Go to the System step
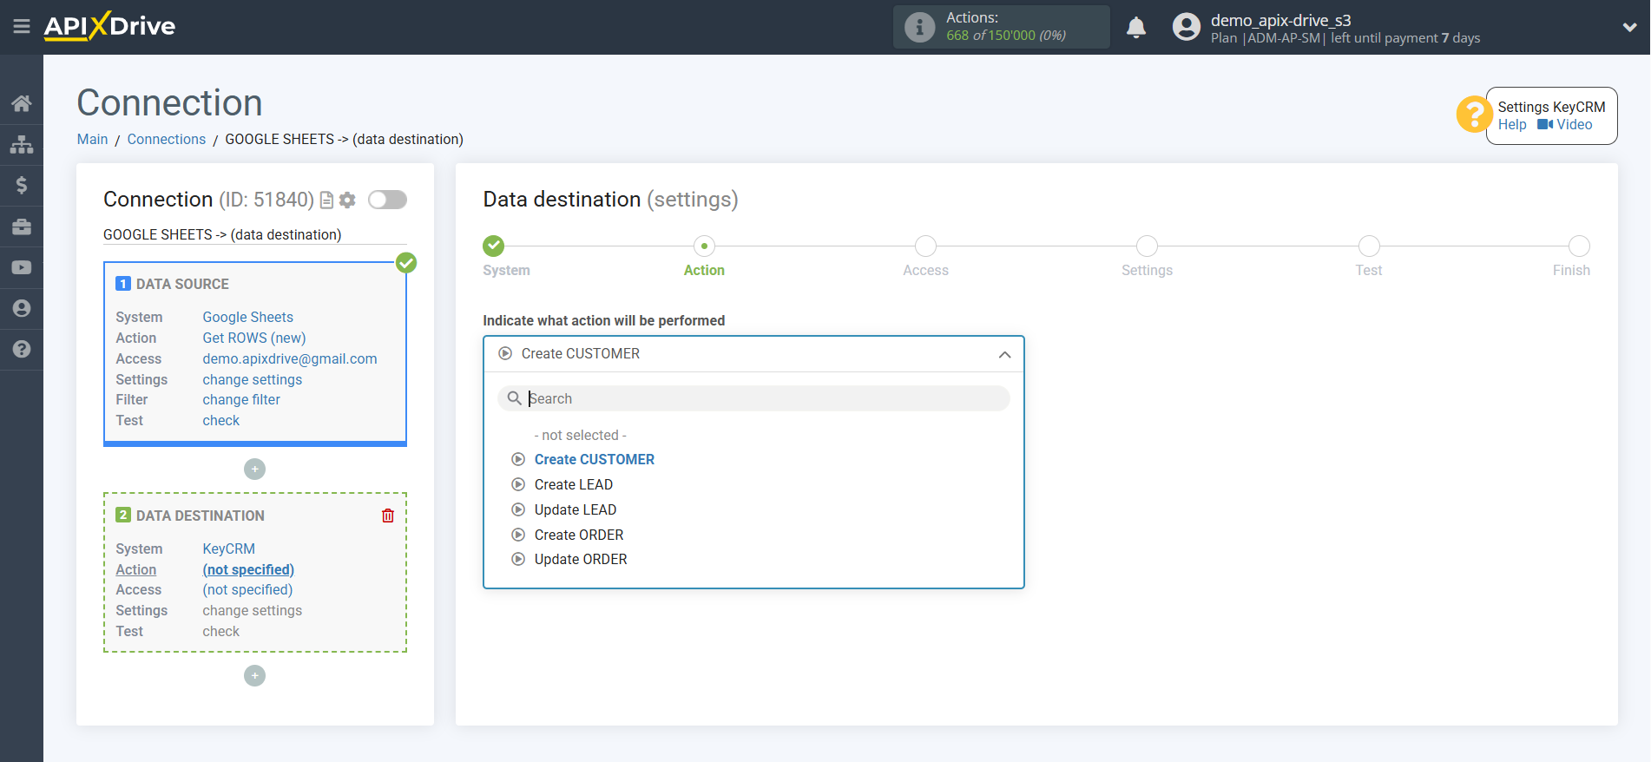The image size is (1651, 762). click(494, 246)
